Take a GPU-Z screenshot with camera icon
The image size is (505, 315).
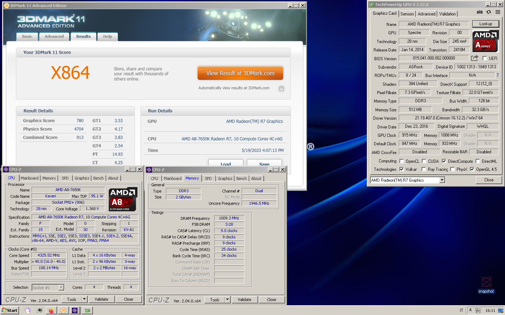[479, 12]
